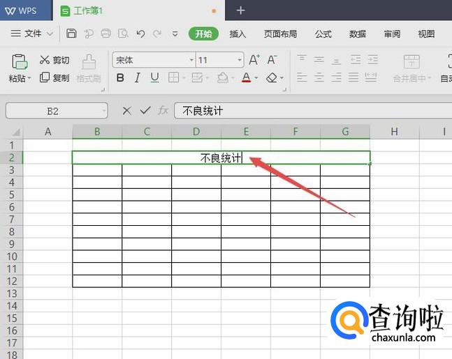Expand the 粘贴 paste options arrow
Screen dimensions: 452x359
(29, 78)
